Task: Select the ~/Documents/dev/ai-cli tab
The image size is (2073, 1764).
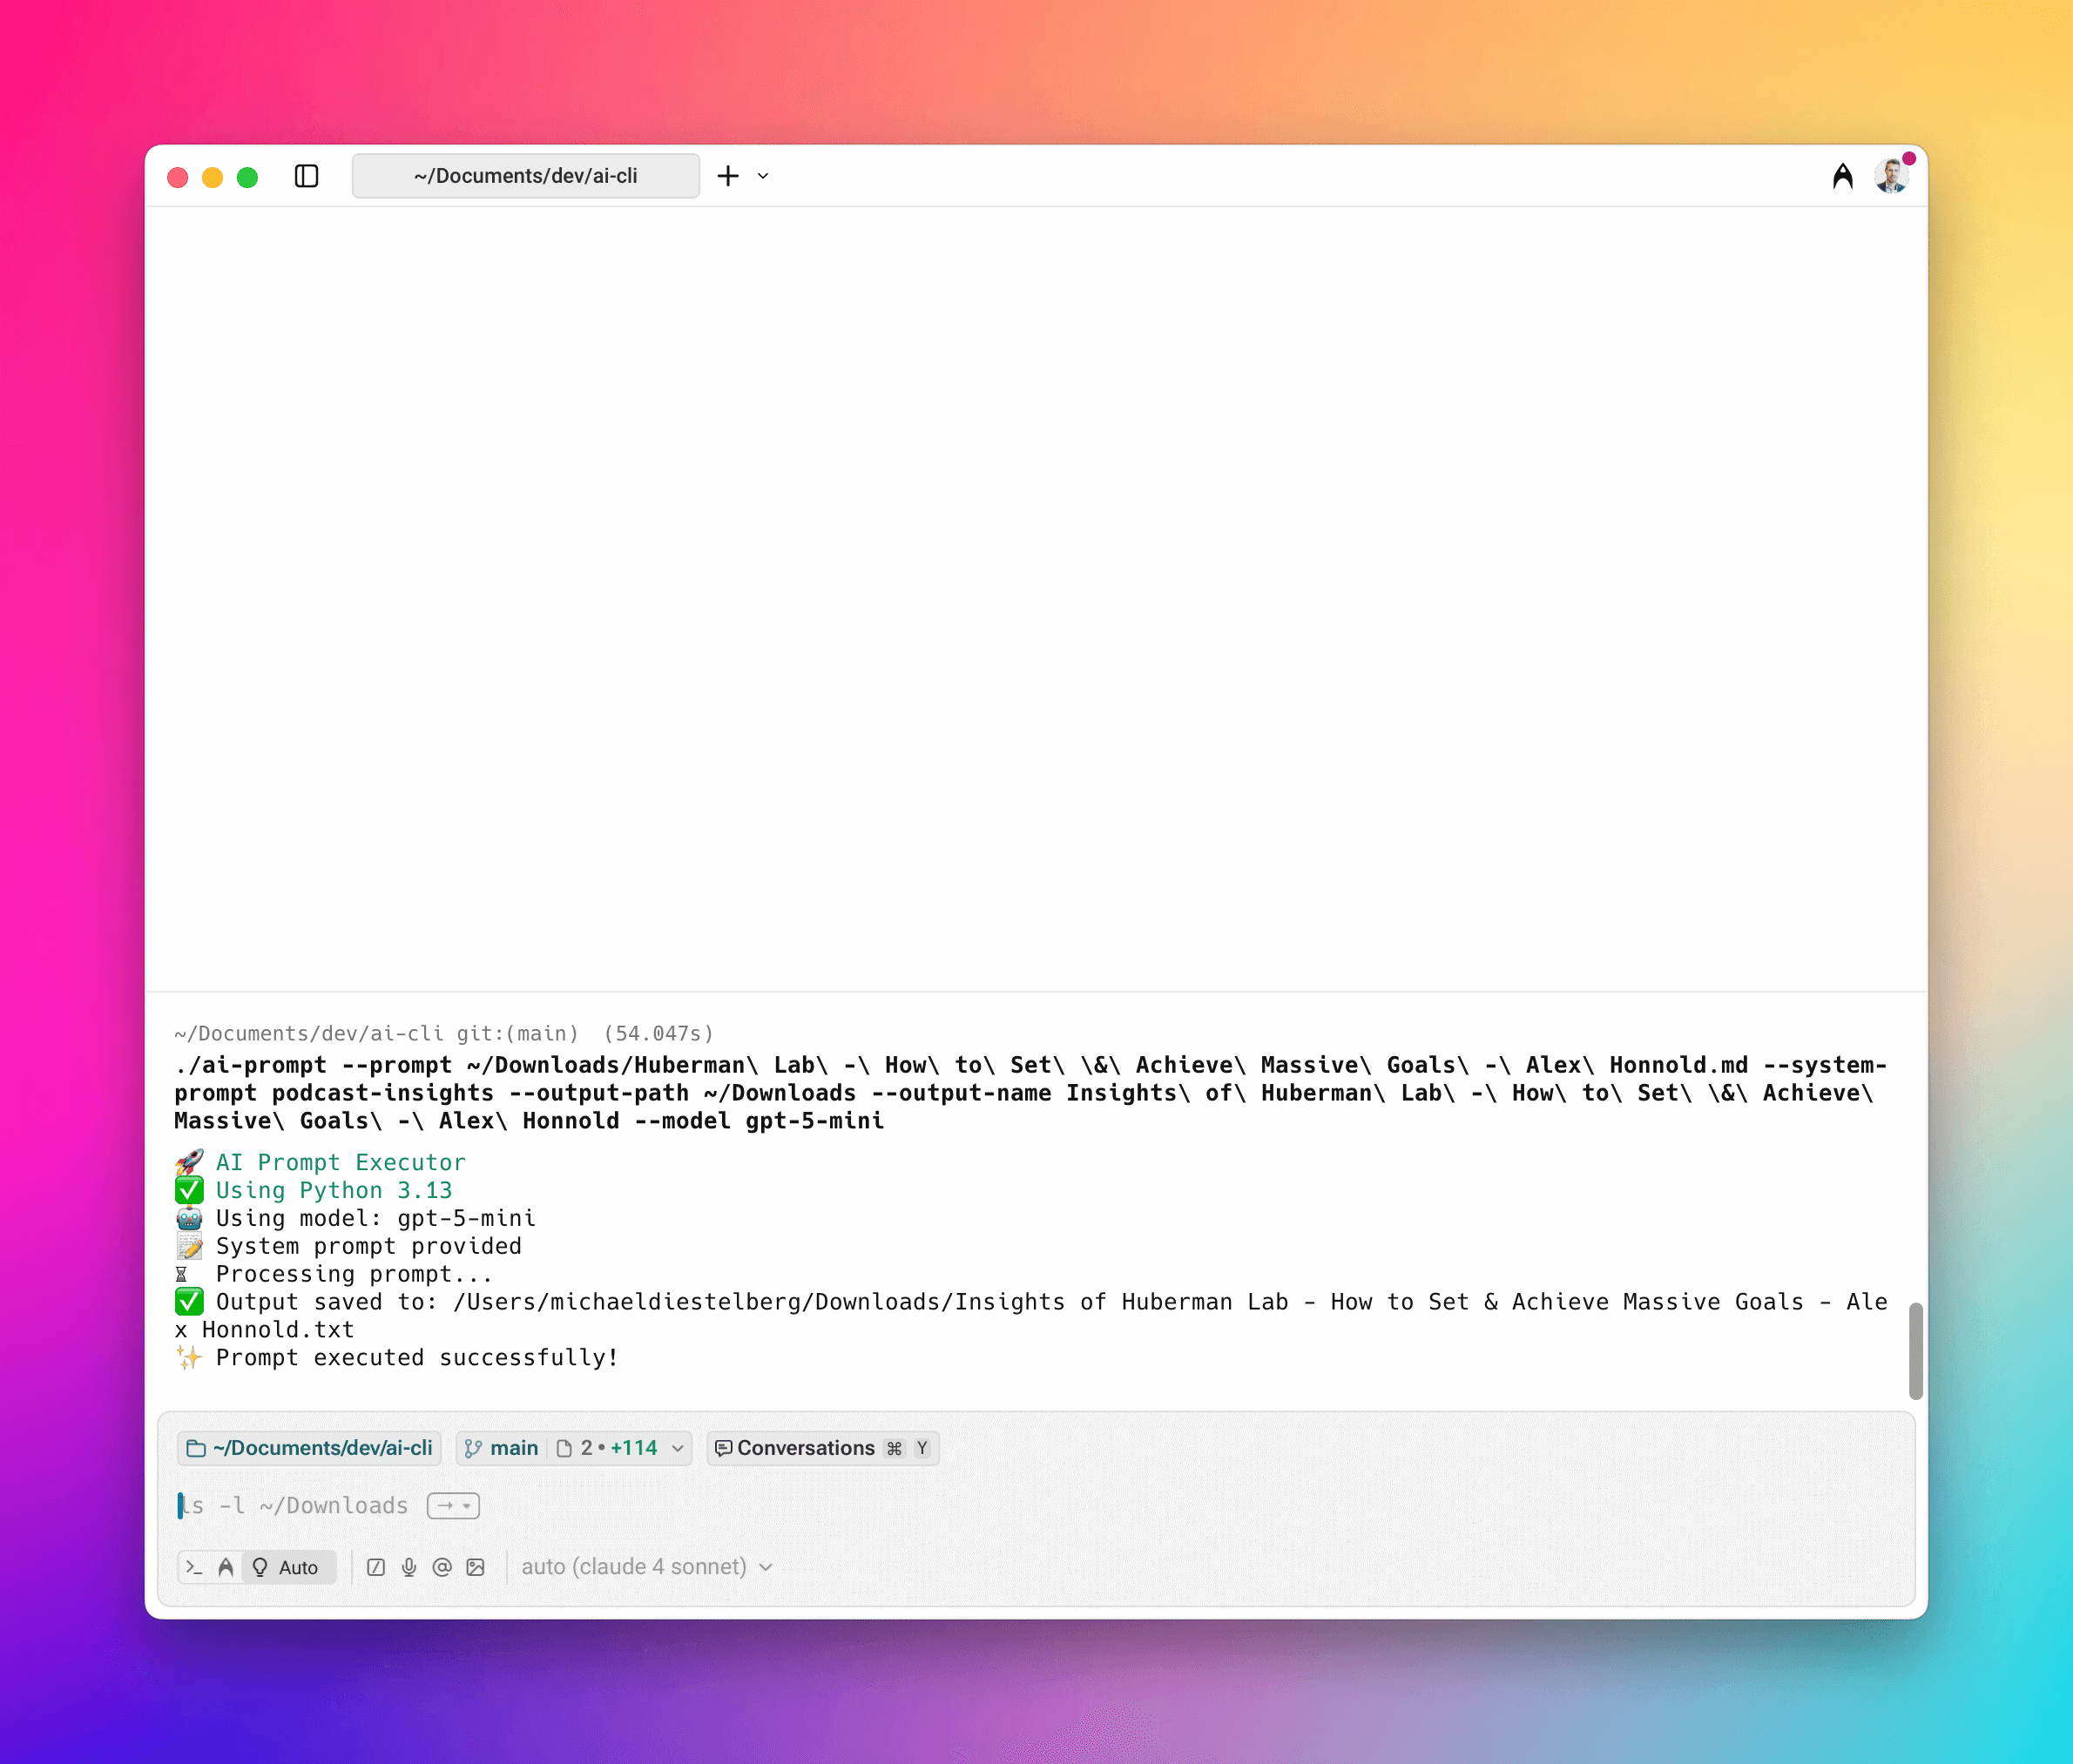Action: [x=525, y=175]
